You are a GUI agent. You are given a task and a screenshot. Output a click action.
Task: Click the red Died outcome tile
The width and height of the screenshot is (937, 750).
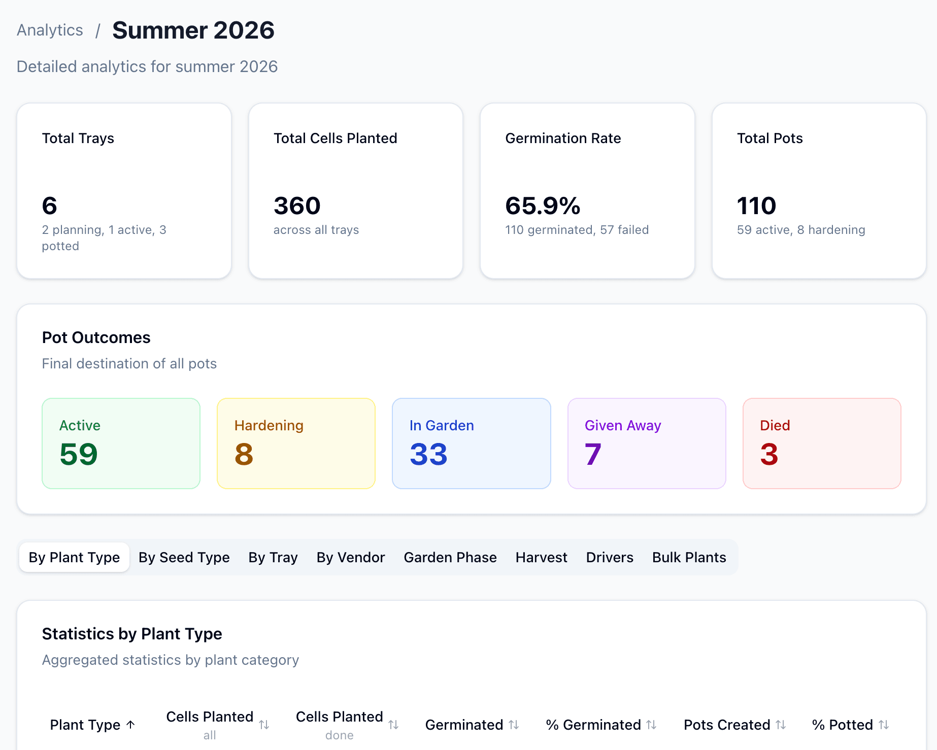[x=822, y=444]
